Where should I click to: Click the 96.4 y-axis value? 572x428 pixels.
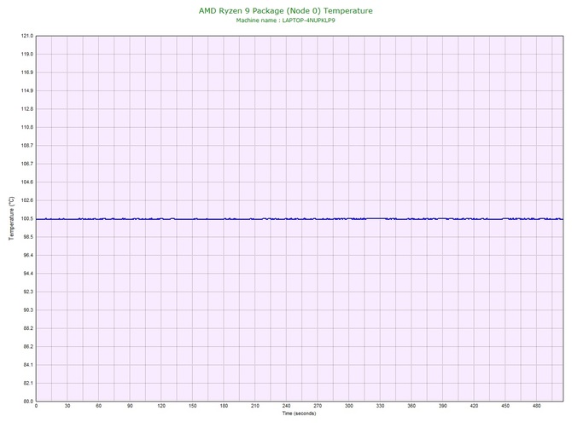click(x=28, y=255)
